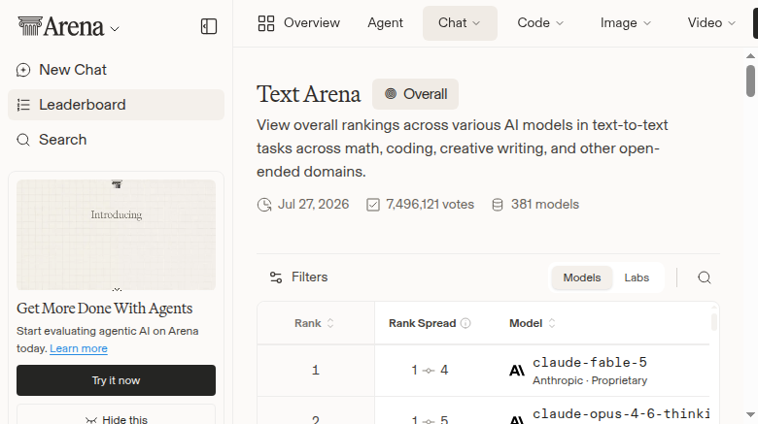Click the table search magnifier icon

705,277
